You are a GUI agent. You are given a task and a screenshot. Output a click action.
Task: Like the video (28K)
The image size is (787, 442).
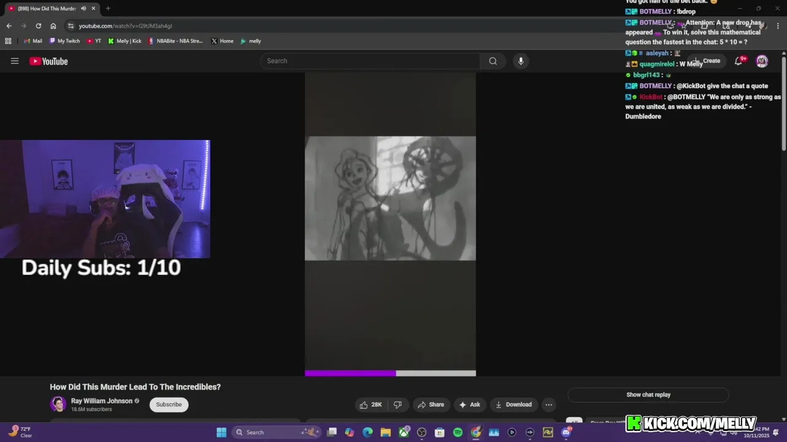point(371,405)
